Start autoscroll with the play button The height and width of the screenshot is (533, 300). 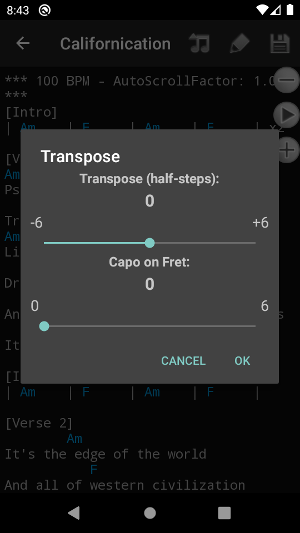click(x=287, y=115)
